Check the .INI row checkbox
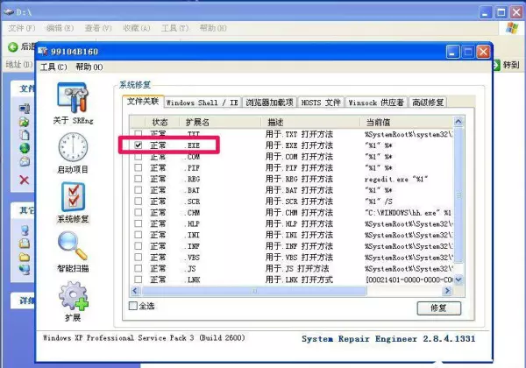The height and width of the screenshot is (368, 526). 138,235
